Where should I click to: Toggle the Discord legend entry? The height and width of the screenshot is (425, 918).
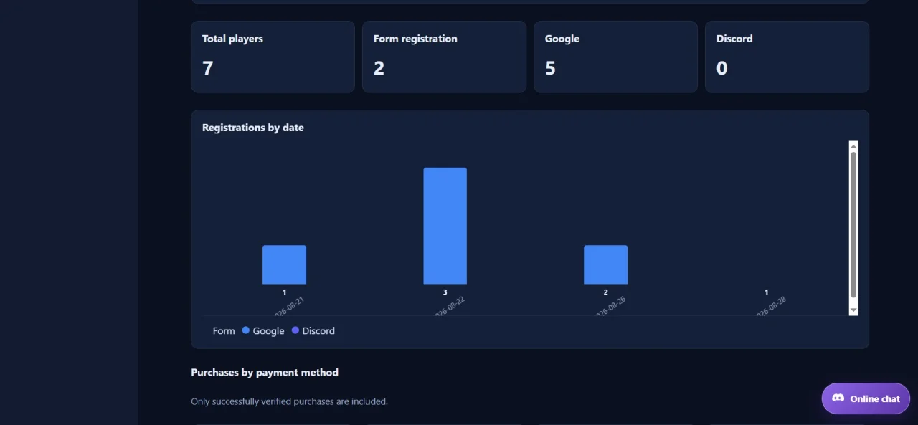pos(313,330)
